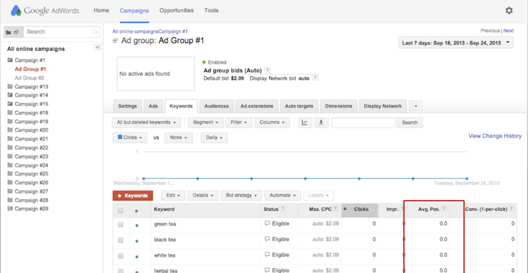Click help icon beside Ad group bids
528x273 pixels.
coord(267,70)
